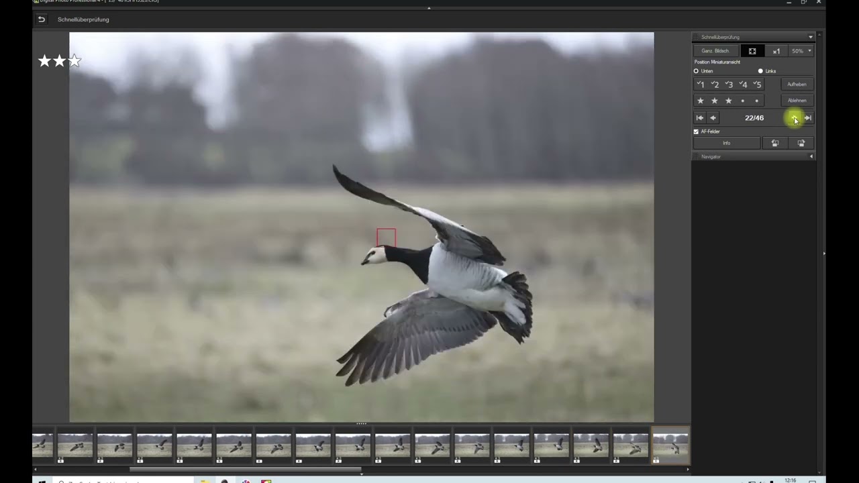
Task: Click the main goose photo preview
Action: pyautogui.click(x=362, y=227)
